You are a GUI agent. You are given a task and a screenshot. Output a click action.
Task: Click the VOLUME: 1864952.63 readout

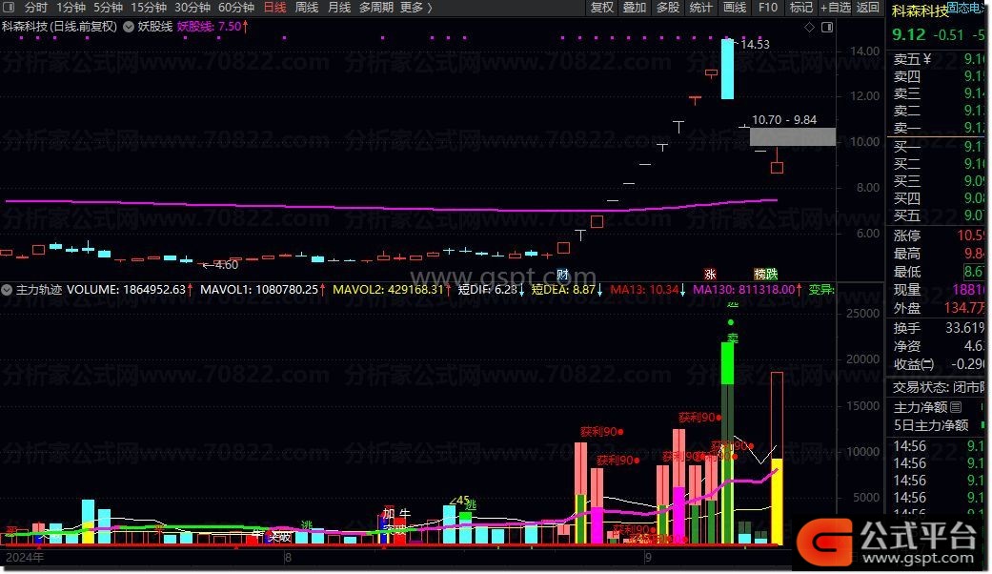[x=129, y=290]
